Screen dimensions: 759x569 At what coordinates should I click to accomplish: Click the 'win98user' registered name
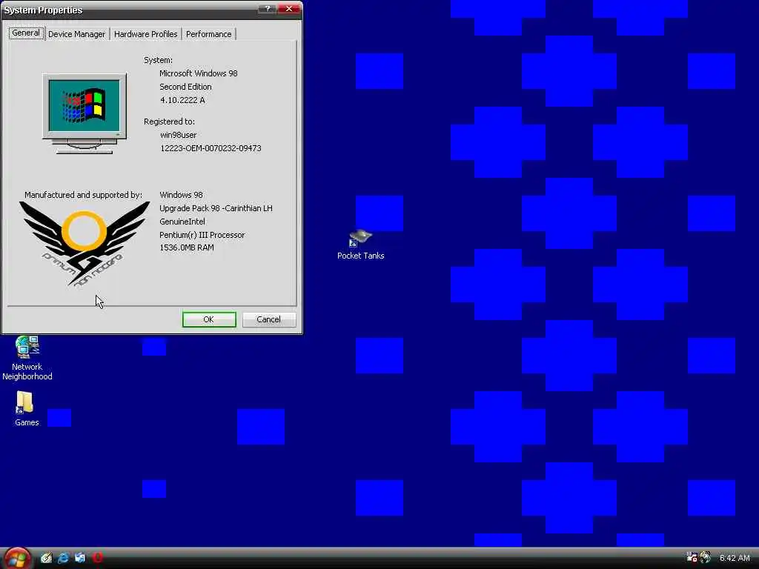(178, 135)
